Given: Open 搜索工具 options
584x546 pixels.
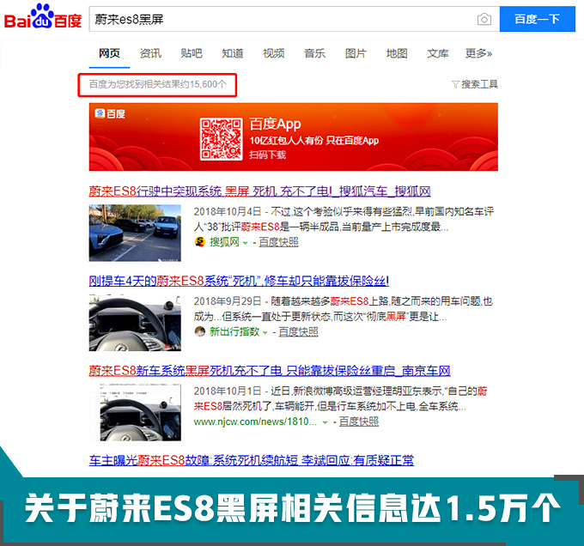Looking at the screenshot, I should pos(479,84).
